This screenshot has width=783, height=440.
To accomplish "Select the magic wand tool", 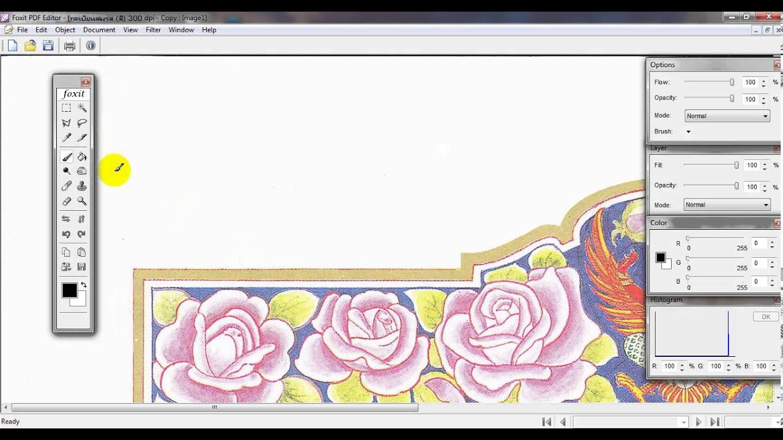I will [82, 108].
